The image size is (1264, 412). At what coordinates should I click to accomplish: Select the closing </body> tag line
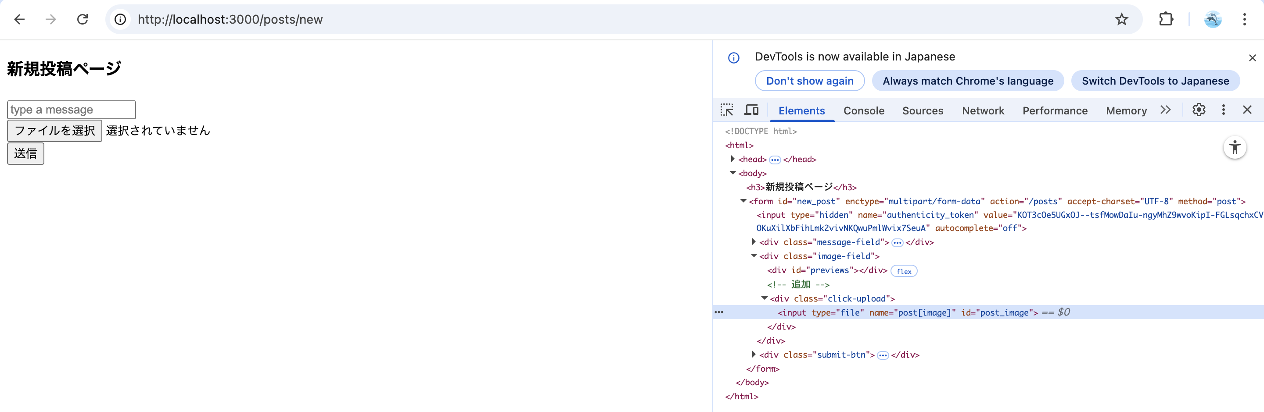752,382
